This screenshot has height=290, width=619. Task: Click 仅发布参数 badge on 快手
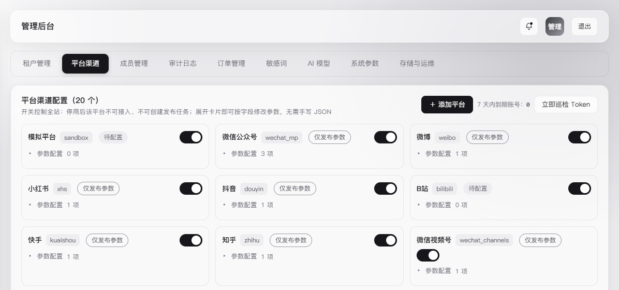coord(107,240)
